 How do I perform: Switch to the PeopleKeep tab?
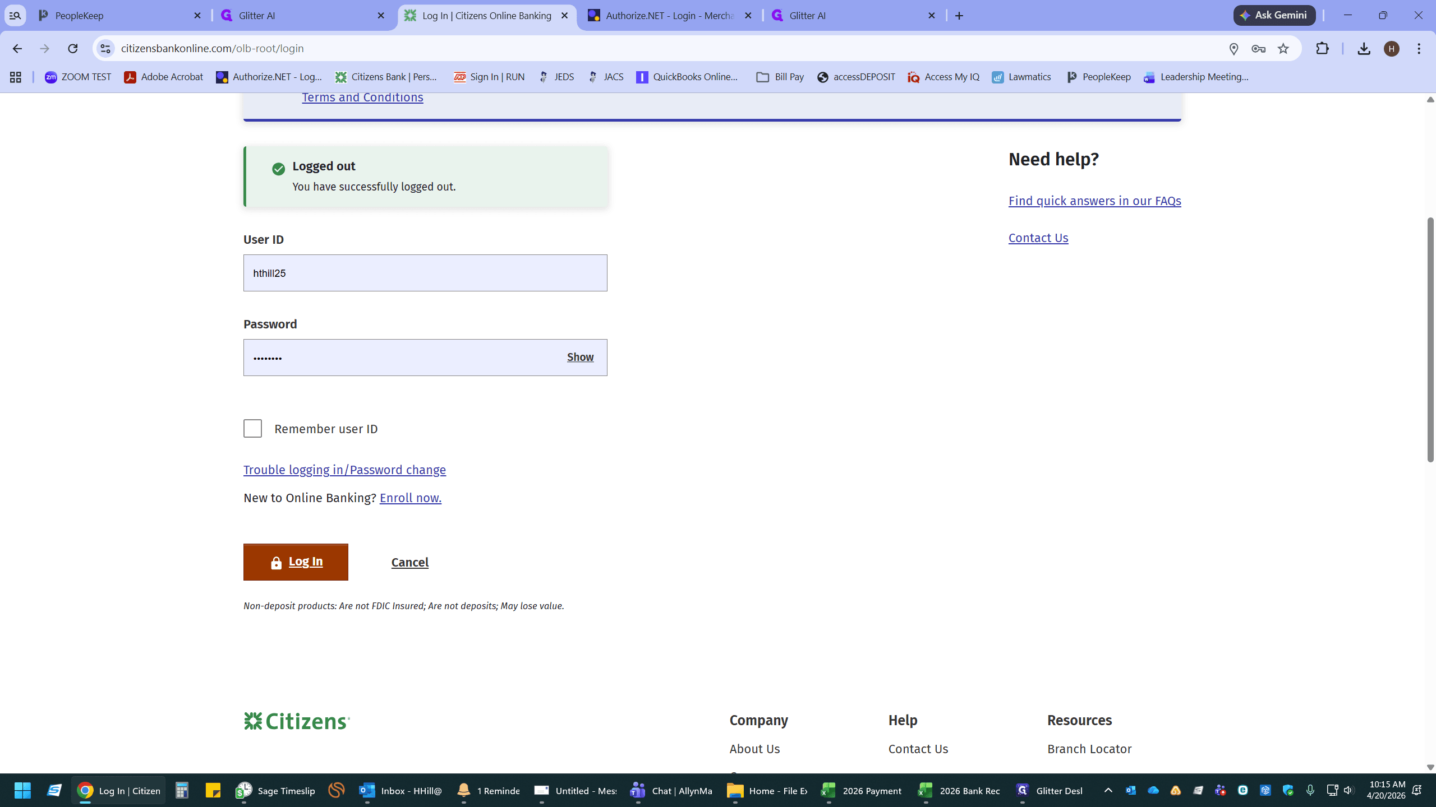[120, 16]
